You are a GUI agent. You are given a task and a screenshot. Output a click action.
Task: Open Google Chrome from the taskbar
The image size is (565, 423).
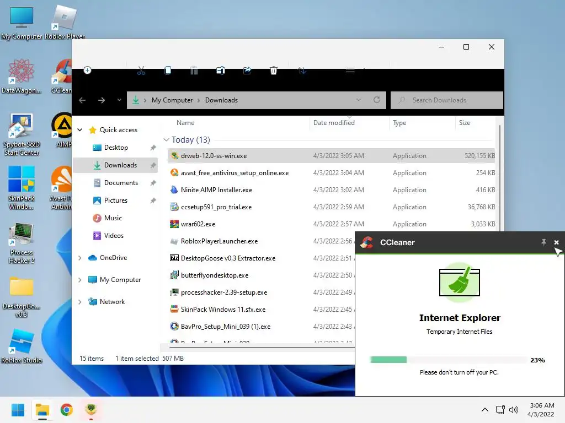point(67,410)
